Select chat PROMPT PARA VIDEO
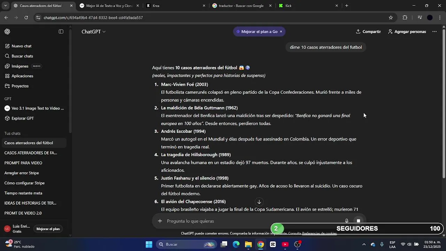 click(x=23, y=163)
